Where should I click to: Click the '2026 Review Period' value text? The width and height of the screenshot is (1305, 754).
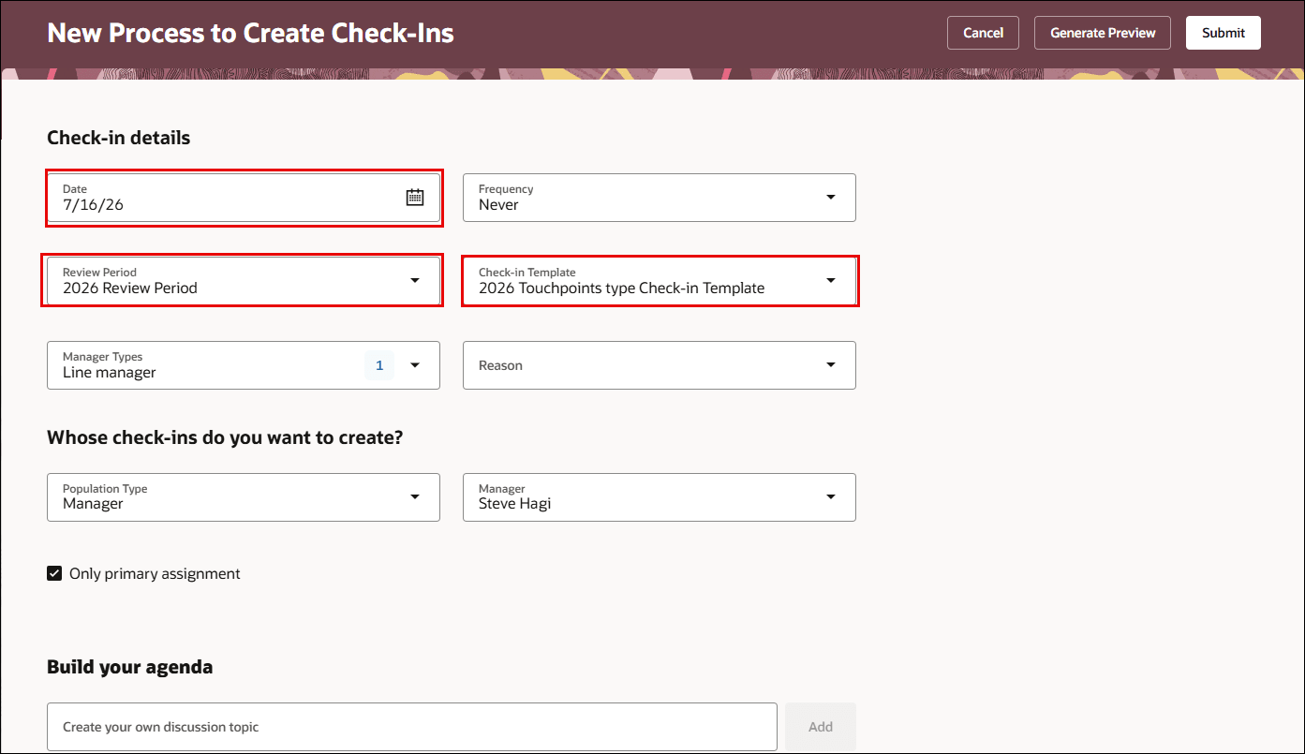[130, 288]
